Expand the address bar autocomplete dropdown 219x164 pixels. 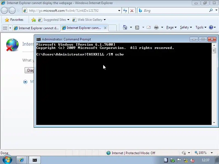[x=119, y=11]
